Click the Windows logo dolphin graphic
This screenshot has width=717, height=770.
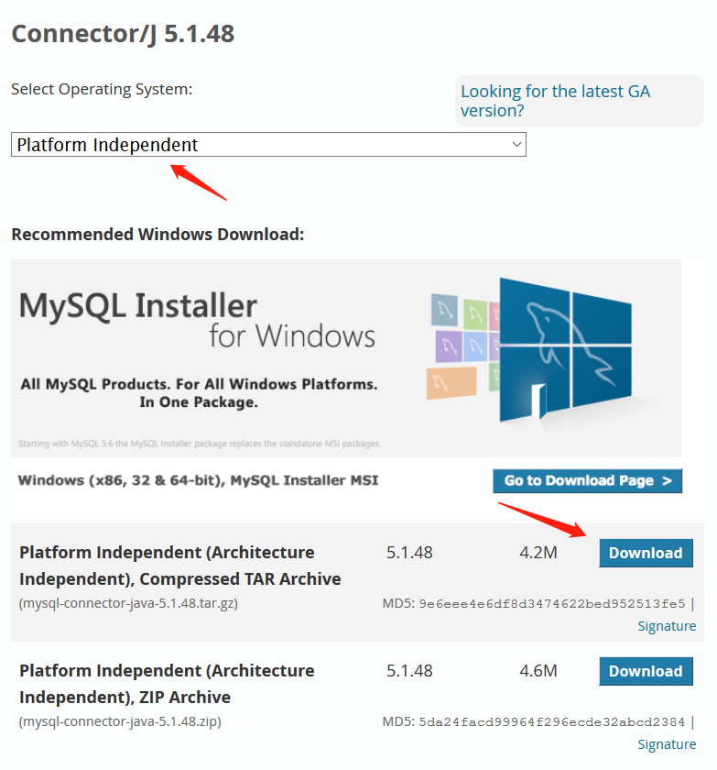click(566, 348)
